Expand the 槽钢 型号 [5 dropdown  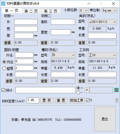coord(63,55)
